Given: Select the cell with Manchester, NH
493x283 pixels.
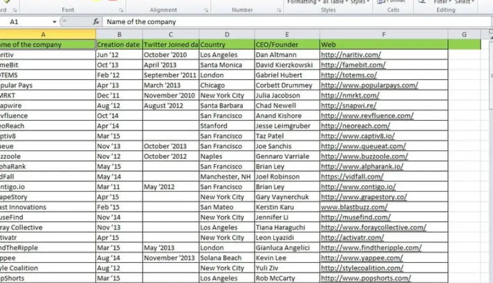Looking at the screenshot, I should (x=227, y=177).
